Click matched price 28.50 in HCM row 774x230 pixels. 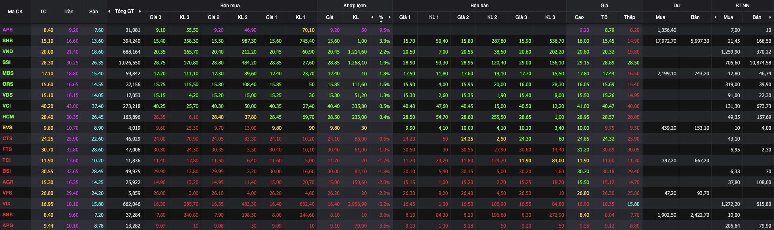click(x=334, y=117)
